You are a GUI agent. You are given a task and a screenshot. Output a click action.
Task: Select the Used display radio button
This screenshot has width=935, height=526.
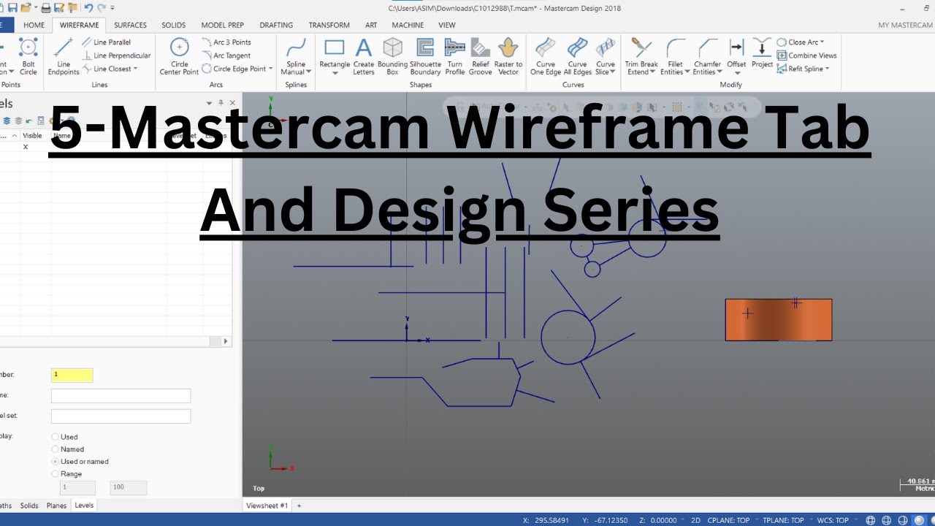click(56, 437)
